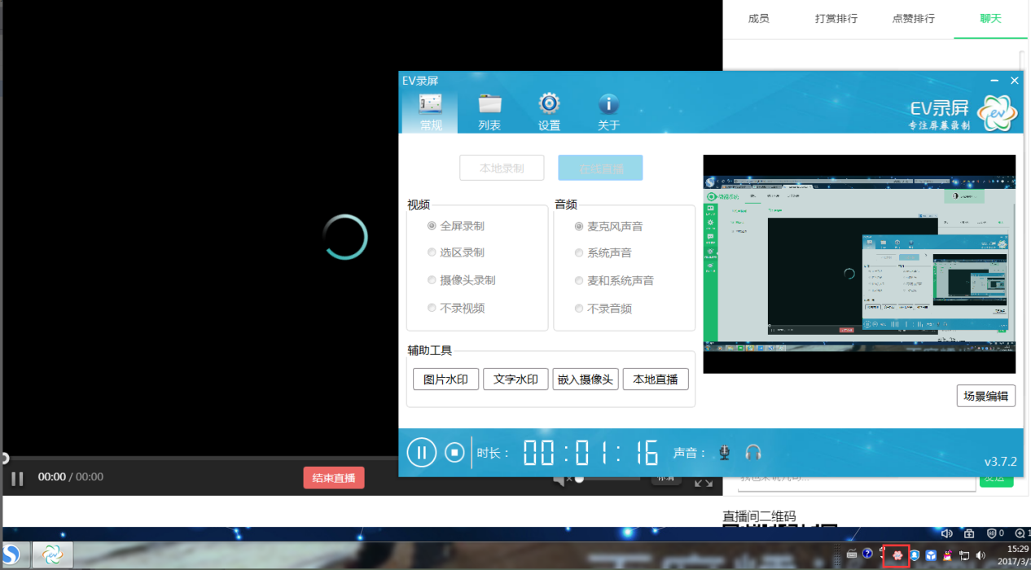Select 不录视频 video option
This screenshot has height=570, width=1031.
point(456,308)
